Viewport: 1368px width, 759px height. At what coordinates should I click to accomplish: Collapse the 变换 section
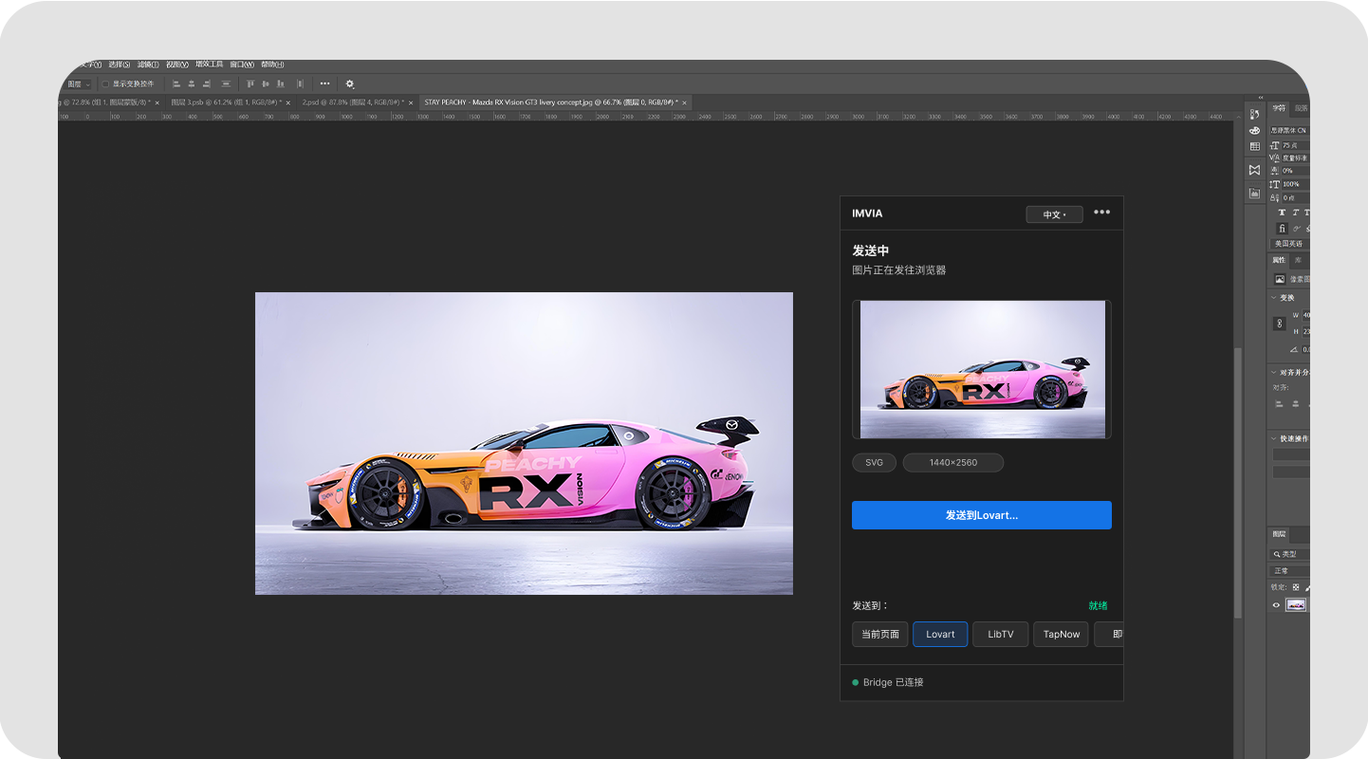point(1273,298)
